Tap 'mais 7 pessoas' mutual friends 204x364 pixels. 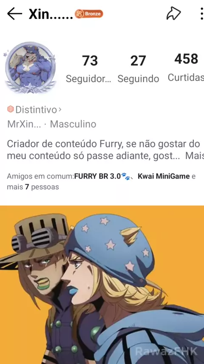33,187
